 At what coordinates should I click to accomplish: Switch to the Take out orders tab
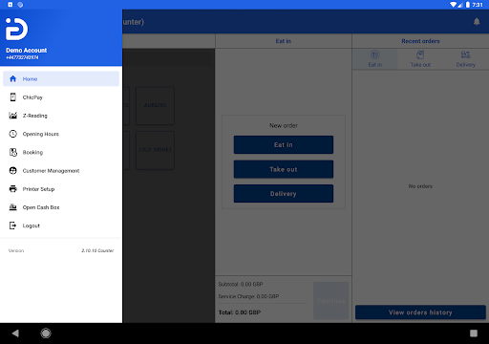coord(420,59)
